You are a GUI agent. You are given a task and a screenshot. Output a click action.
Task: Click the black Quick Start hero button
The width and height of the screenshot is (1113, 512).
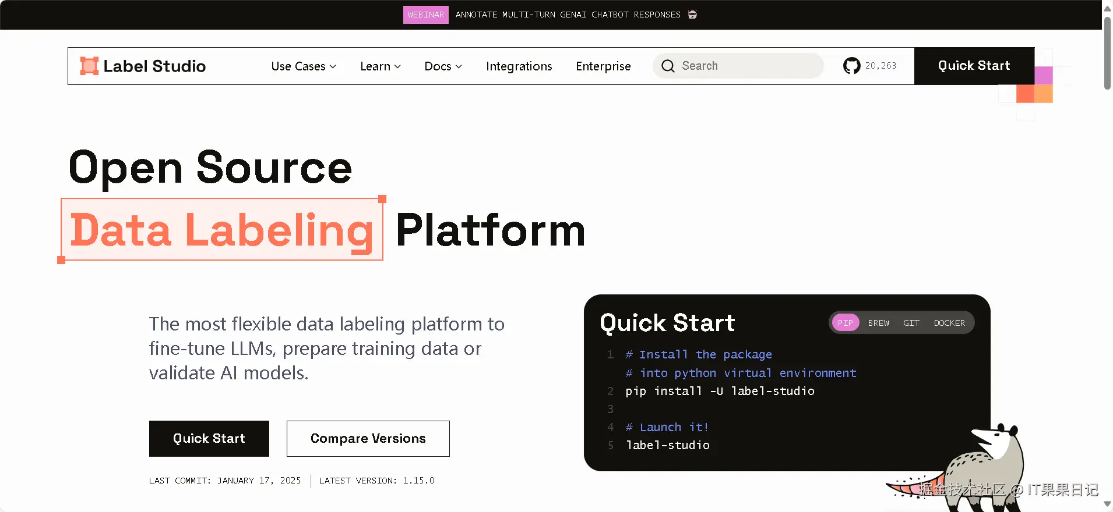click(x=209, y=439)
